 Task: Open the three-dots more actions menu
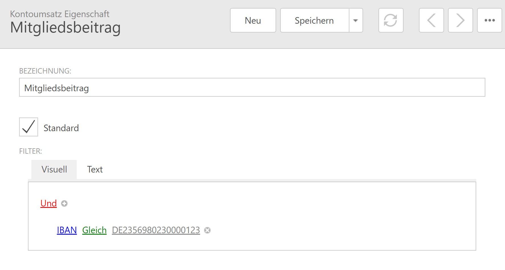pyautogui.click(x=489, y=20)
